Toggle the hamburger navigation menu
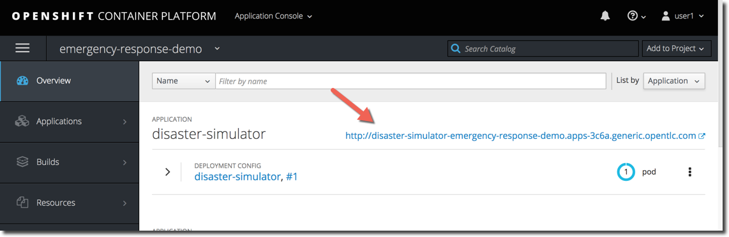 tap(23, 48)
